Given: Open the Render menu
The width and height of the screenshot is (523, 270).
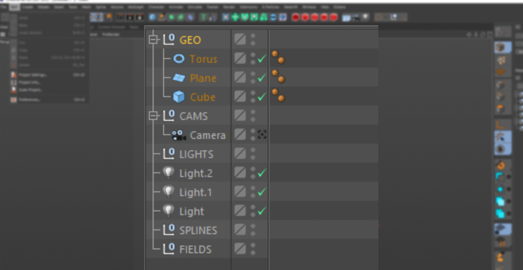Looking at the screenshot, I should click(229, 7).
